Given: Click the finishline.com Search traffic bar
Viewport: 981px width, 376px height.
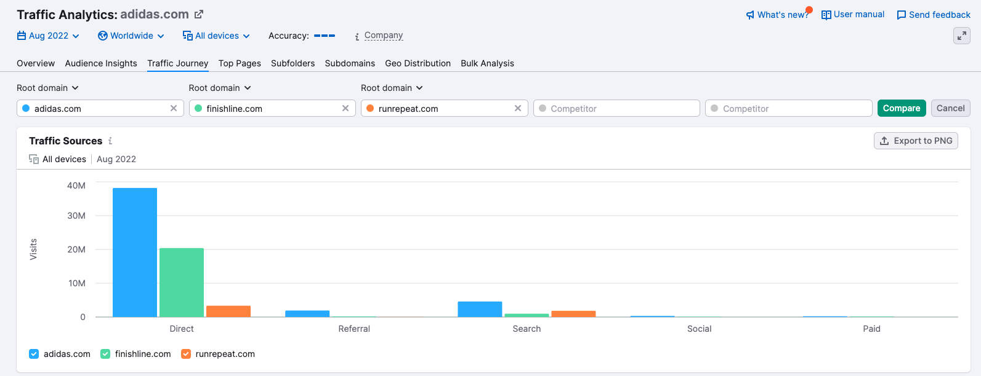Looking at the screenshot, I should (527, 316).
